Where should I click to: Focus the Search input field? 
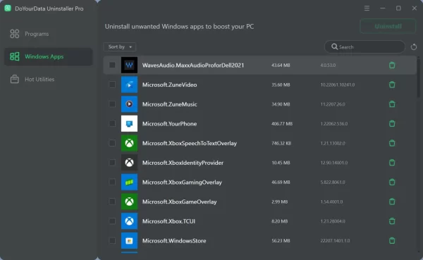coord(364,47)
